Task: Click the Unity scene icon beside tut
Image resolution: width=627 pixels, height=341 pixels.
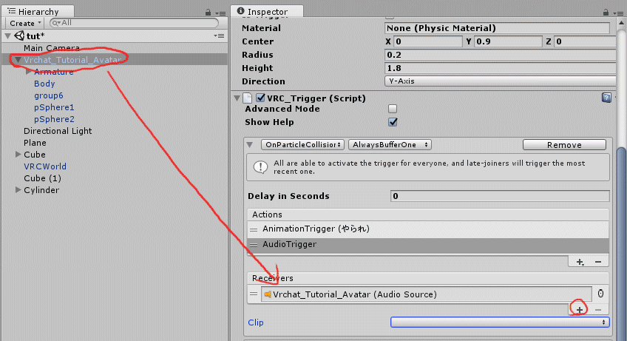Action: click(19, 36)
